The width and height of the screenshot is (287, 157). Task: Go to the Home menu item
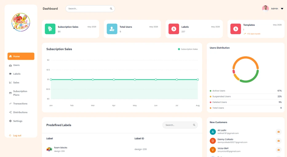coord(21,56)
